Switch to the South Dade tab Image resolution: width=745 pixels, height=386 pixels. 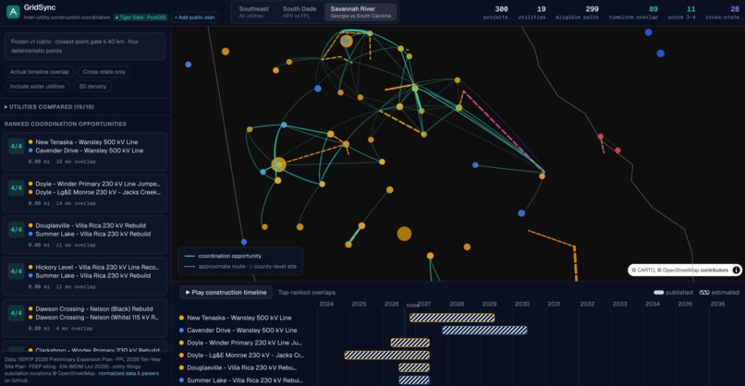[x=299, y=12]
